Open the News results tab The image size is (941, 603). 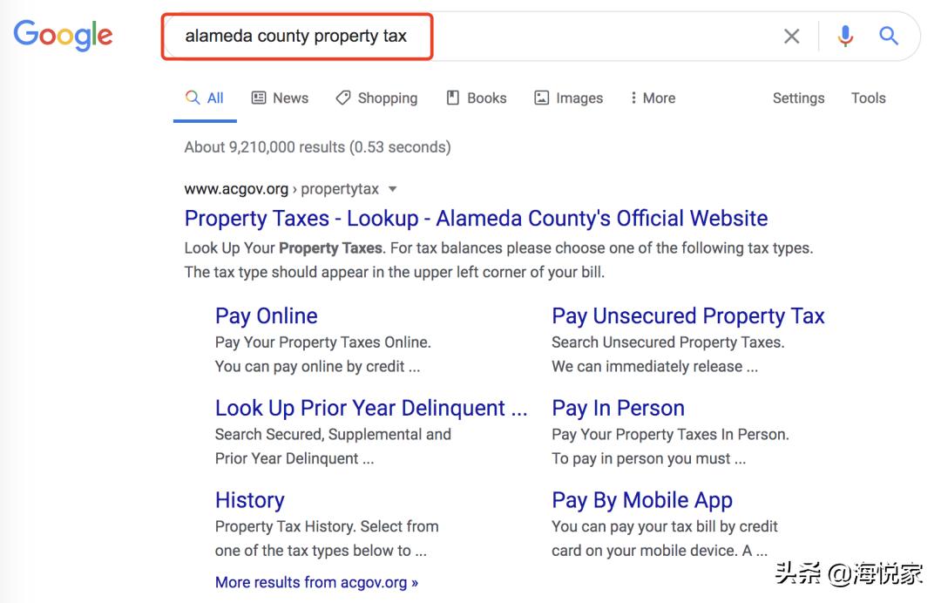click(280, 98)
